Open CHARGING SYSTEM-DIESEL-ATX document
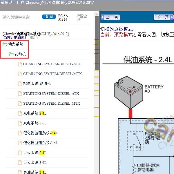 [x=52, y=64]
